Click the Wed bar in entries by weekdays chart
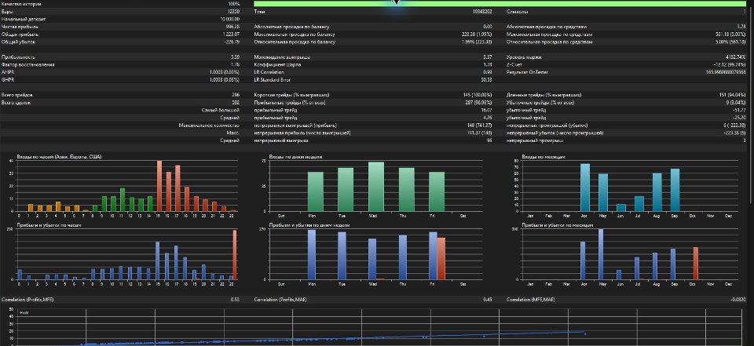The height and width of the screenshot is (346, 754). point(376,187)
